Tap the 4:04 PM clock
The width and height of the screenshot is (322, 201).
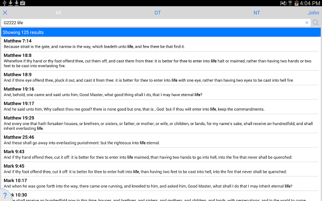point(310,3)
